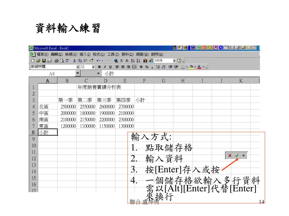Launch PowerPoint from the Office shortcut bar
The width and height of the screenshot is (289, 216).
(204, 48)
